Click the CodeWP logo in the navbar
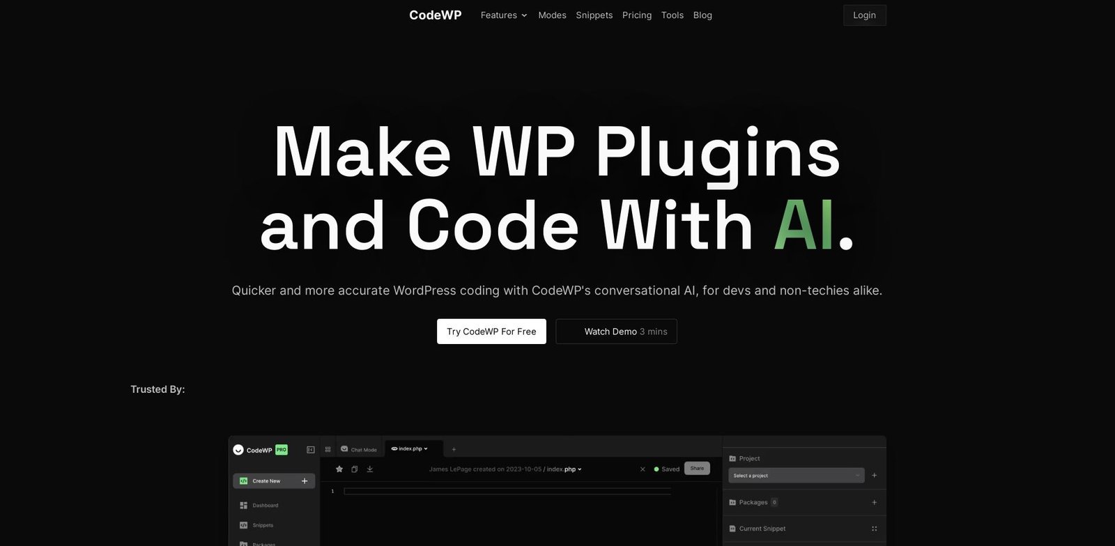 coord(435,15)
